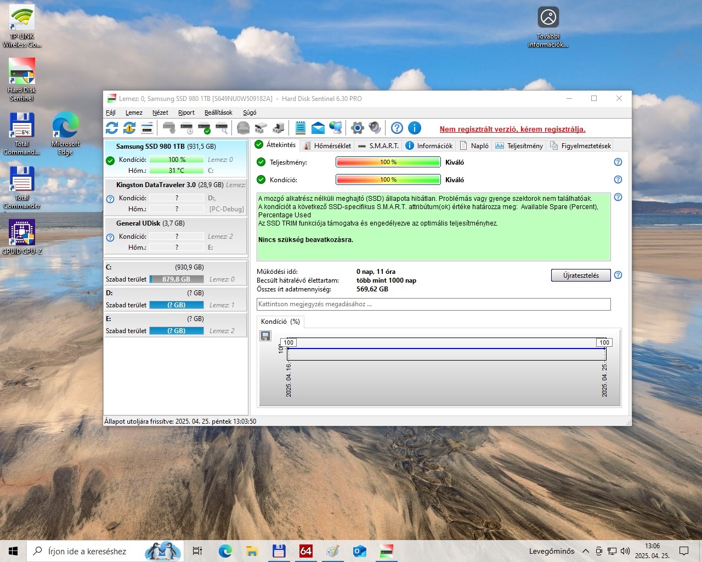The height and width of the screenshot is (562, 702).
Task: Open the Riport menu
Action: (186, 113)
